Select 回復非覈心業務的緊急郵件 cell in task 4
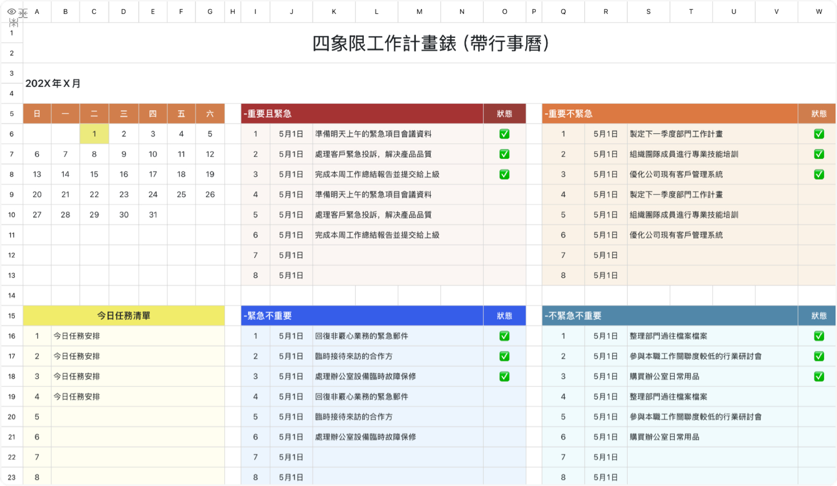The height and width of the screenshot is (486, 837). pos(398,397)
